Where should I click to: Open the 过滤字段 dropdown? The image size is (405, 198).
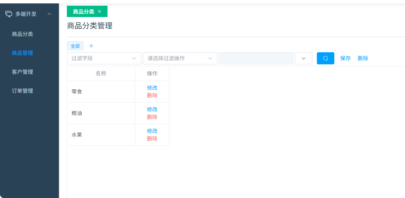coord(104,58)
